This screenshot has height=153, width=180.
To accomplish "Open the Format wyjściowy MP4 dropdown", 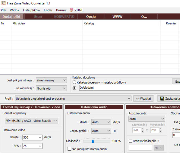I will click(31, 121).
